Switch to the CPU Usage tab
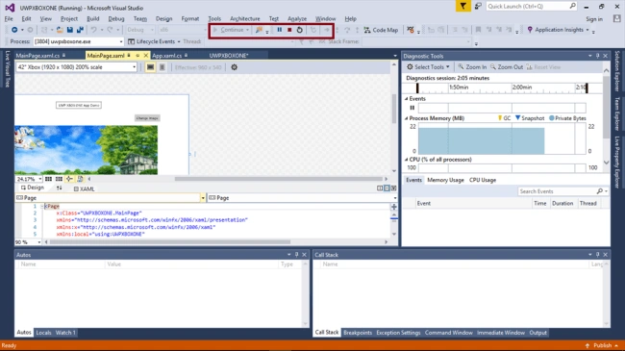The image size is (625, 351). point(483,180)
